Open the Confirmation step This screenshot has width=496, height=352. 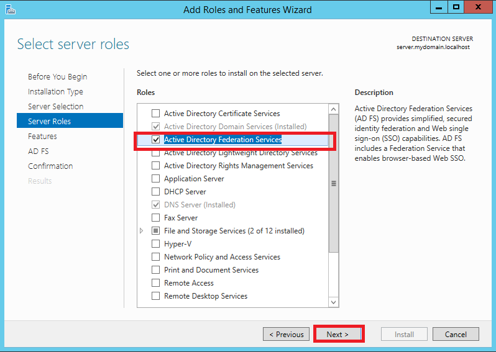tap(50, 166)
